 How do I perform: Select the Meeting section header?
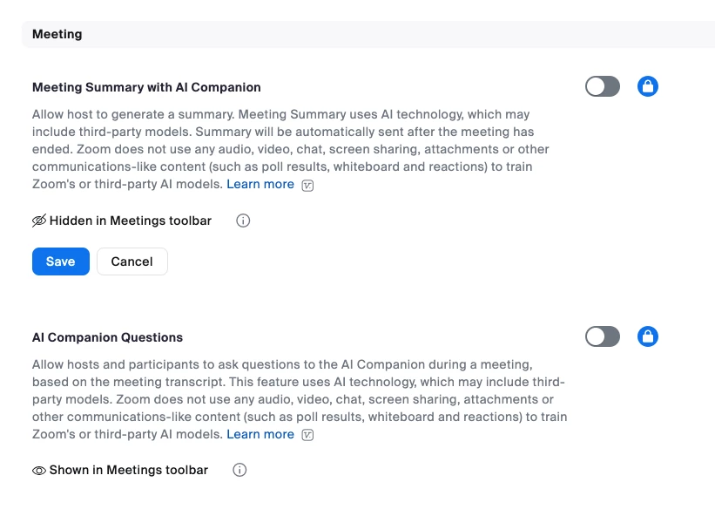click(57, 34)
